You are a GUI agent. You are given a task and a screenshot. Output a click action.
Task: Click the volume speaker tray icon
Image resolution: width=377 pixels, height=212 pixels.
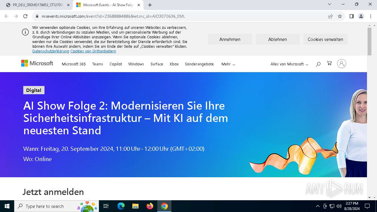pyautogui.click(x=339, y=206)
